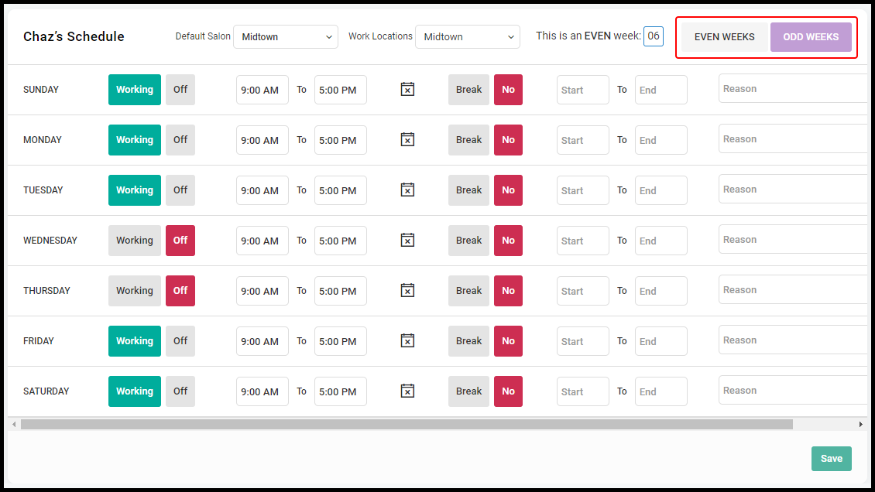Click Saturday break Start field
This screenshot has height=492, width=875.
[x=582, y=391]
